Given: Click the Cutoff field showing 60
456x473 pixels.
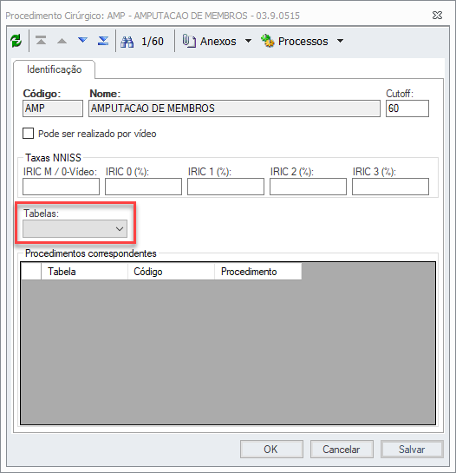Looking at the screenshot, I should point(407,108).
